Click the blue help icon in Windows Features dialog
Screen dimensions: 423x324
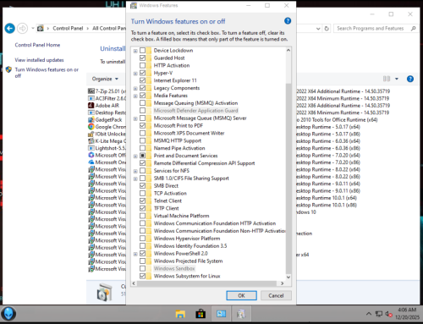click(288, 21)
